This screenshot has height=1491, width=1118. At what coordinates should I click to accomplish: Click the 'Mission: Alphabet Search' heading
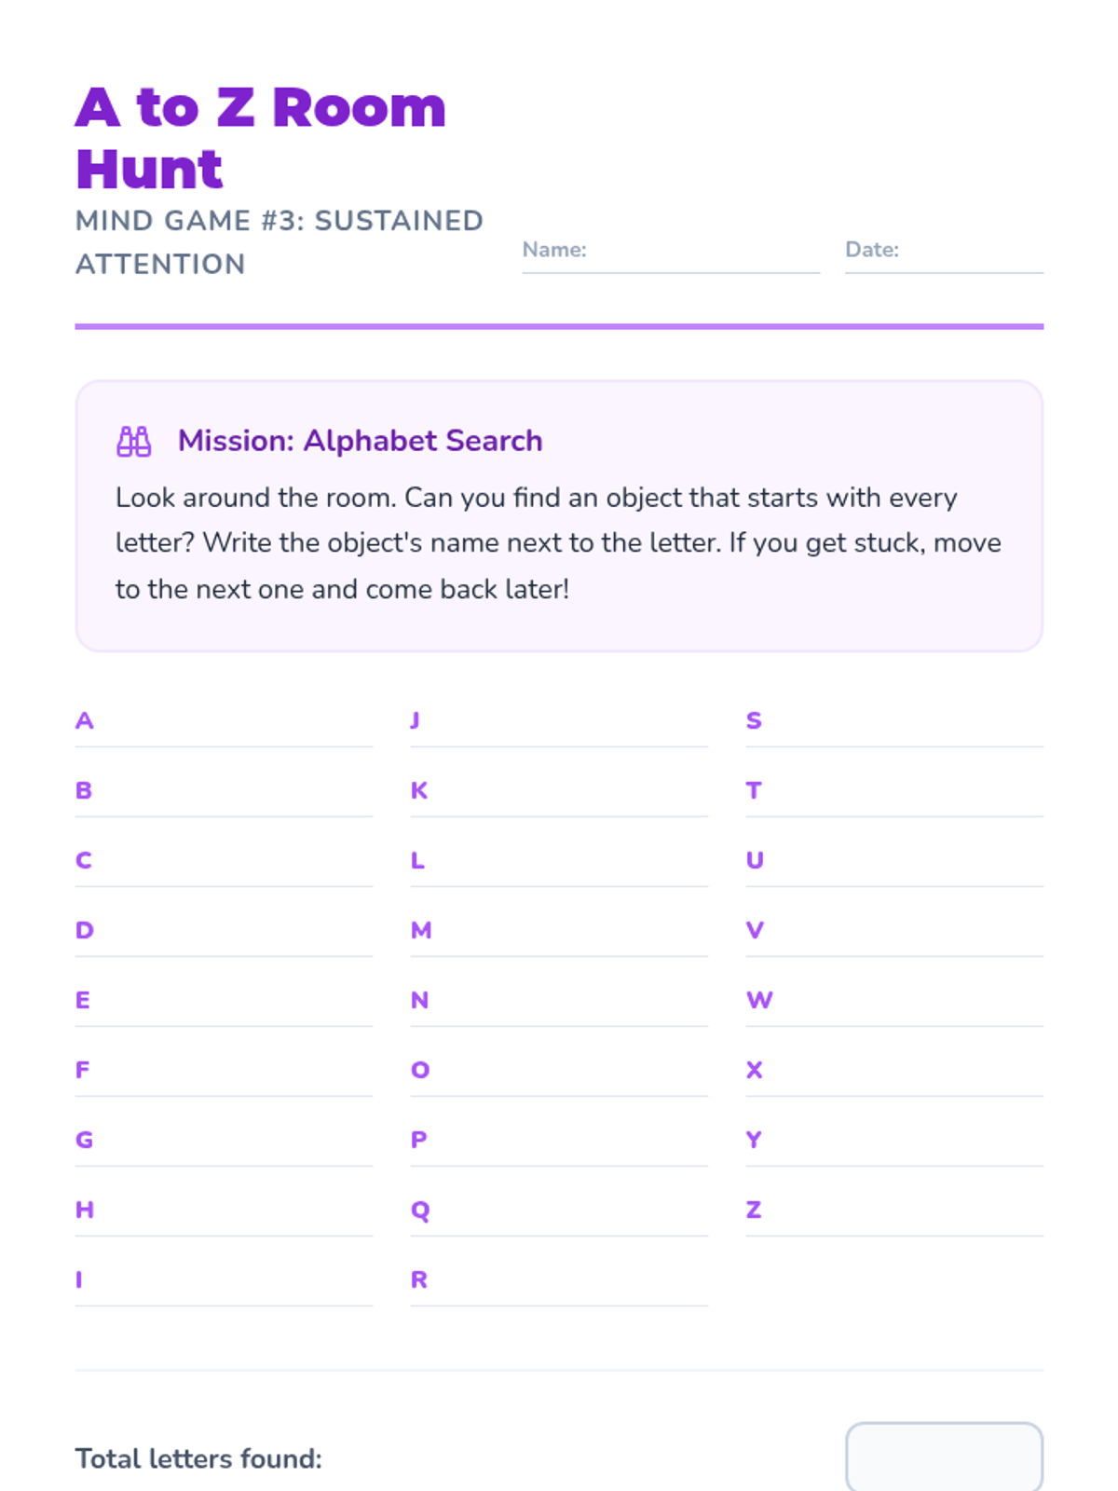tap(360, 441)
